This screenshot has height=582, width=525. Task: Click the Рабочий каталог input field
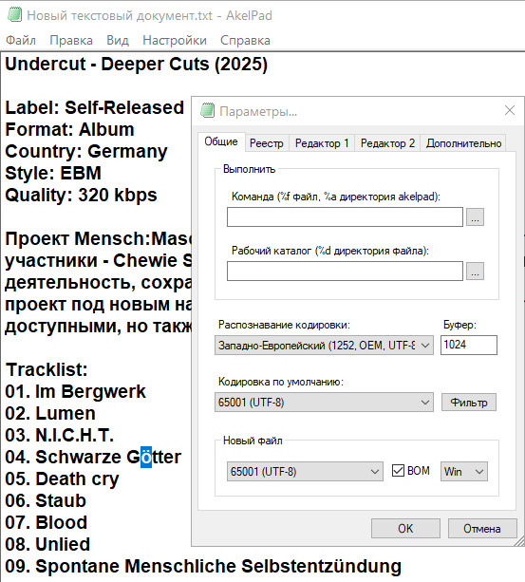(345, 271)
